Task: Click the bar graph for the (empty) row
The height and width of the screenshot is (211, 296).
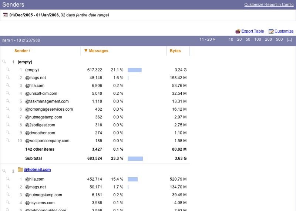Action: (x=135, y=70)
